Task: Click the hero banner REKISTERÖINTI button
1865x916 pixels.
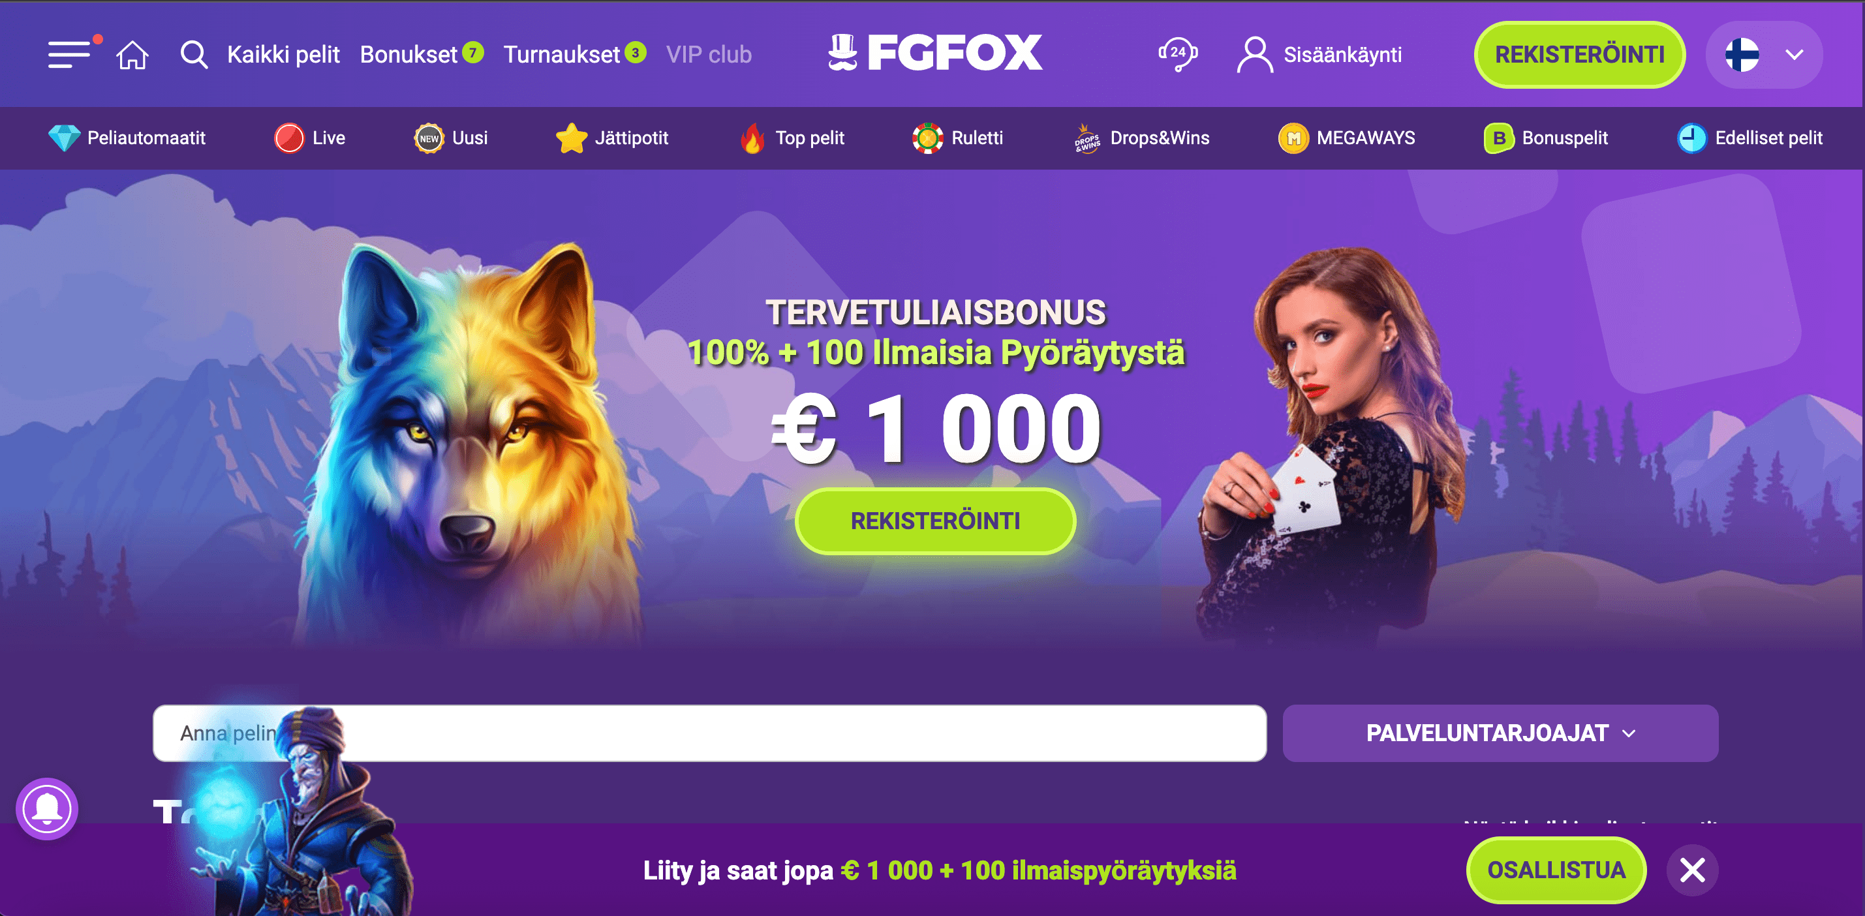Action: (934, 521)
